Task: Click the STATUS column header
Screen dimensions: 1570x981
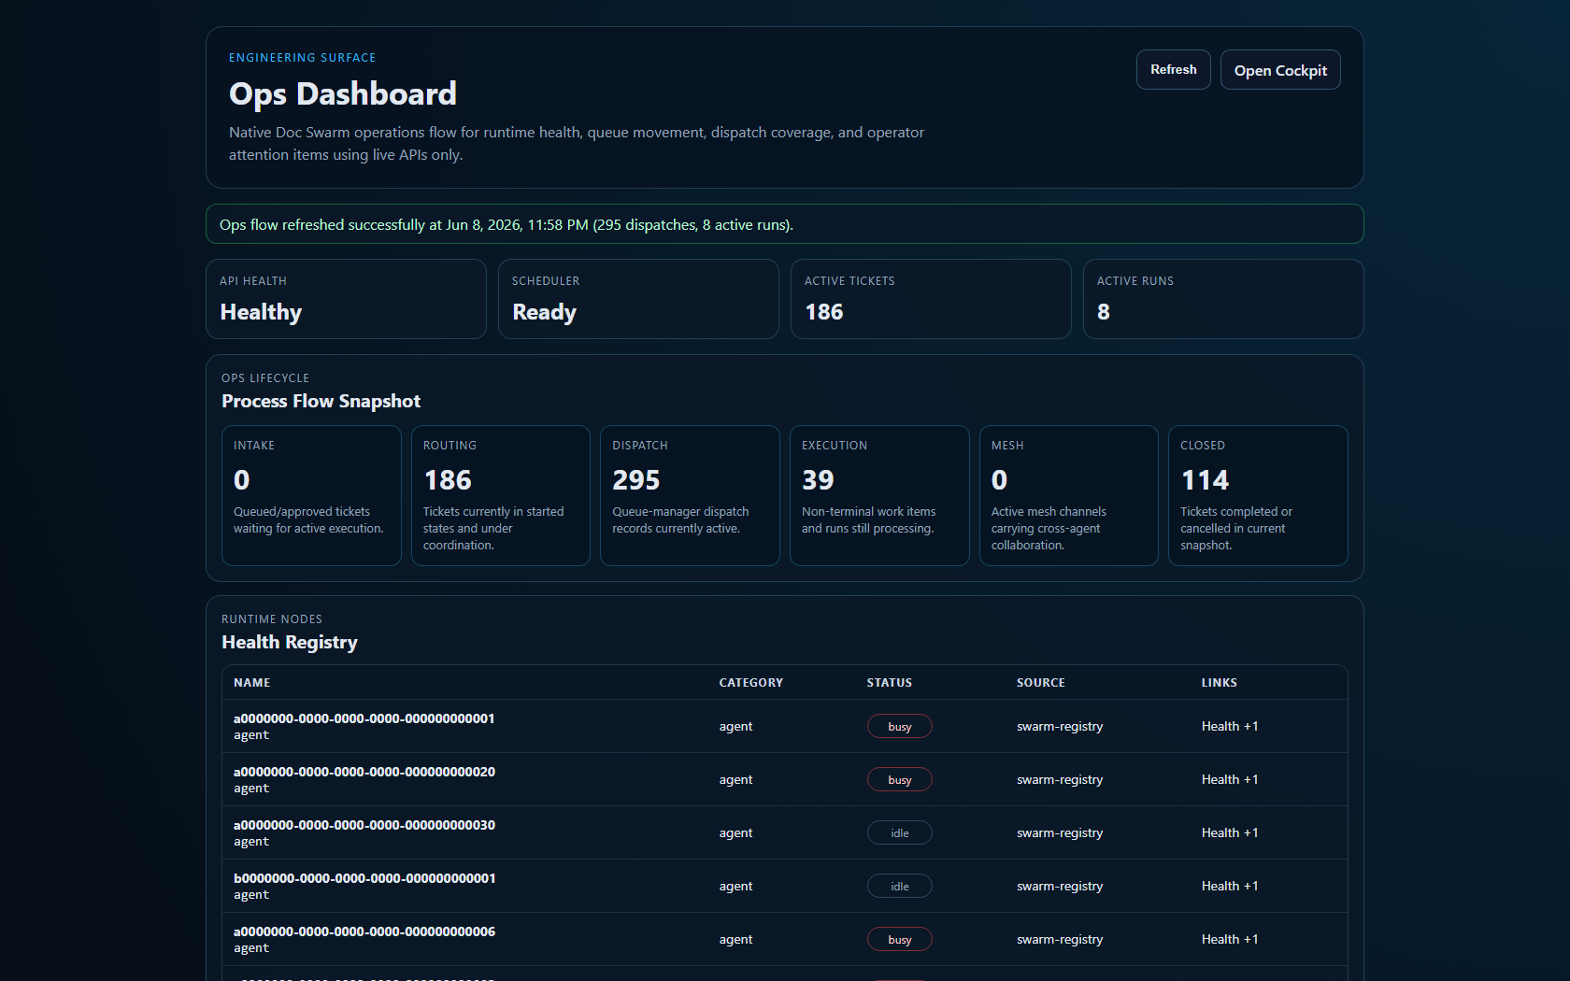Action: click(890, 683)
